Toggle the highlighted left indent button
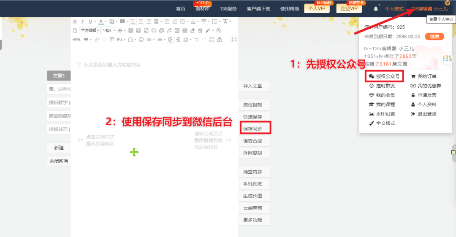The image size is (456, 237). [171, 40]
